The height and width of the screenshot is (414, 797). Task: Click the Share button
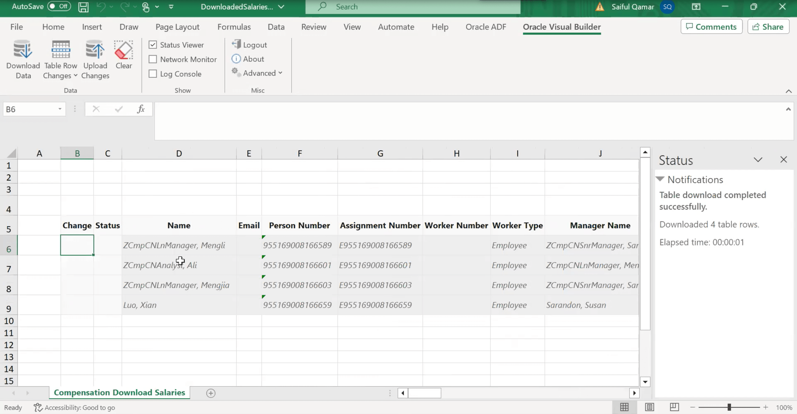click(768, 27)
